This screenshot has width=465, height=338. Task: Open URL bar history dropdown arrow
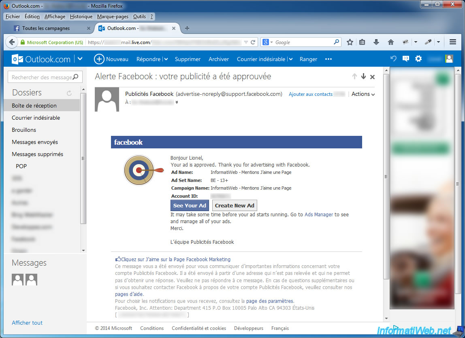[246, 42]
